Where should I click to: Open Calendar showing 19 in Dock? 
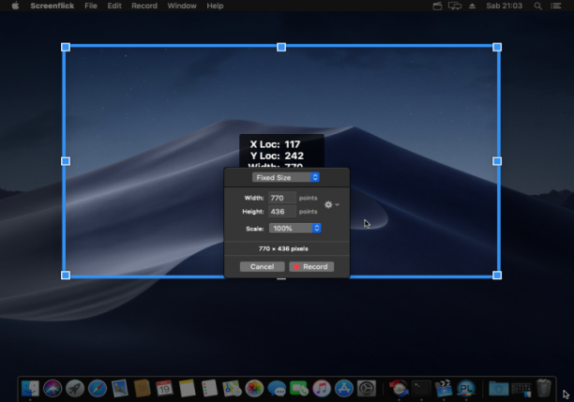(x=164, y=388)
